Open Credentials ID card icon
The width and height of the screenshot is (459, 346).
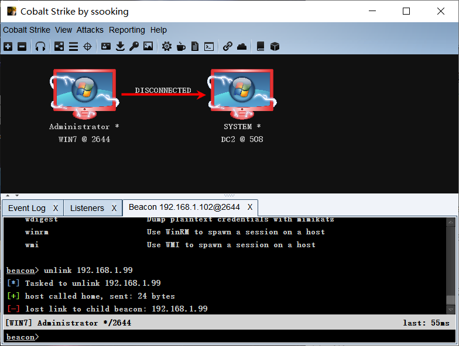click(x=105, y=46)
